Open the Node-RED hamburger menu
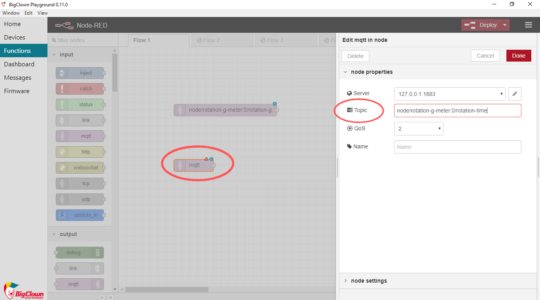The width and height of the screenshot is (540, 300). pyautogui.click(x=529, y=25)
